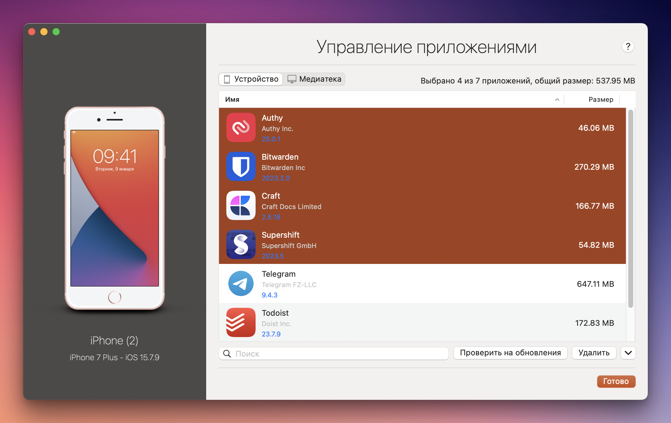Click the Удалить button
The width and height of the screenshot is (671, 423).
coord(594,353)
